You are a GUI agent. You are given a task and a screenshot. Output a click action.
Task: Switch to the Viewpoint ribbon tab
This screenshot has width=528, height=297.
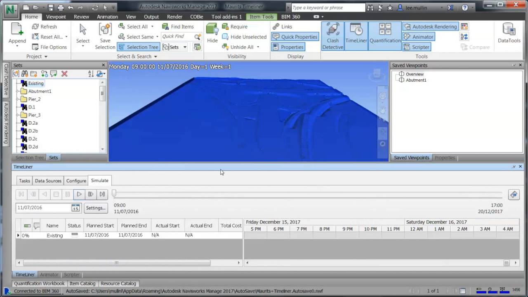(x=56, y=17)
